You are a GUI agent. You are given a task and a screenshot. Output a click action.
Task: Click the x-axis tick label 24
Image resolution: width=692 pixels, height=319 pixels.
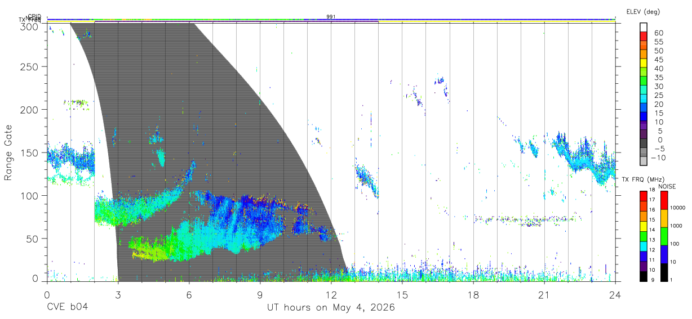(615, 295)
